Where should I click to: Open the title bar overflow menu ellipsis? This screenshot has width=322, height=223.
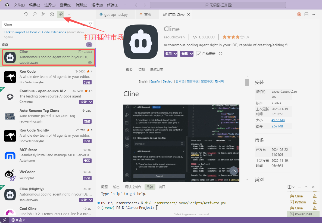tap(126, 5)
